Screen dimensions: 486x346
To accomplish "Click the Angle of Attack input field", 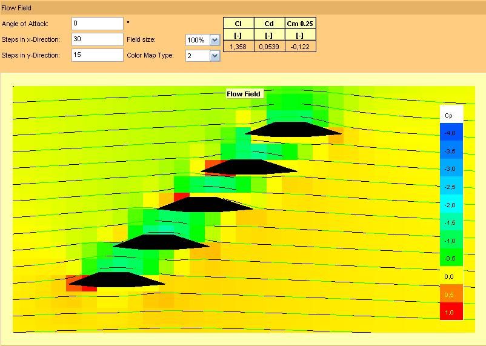I will pos(98,24).
